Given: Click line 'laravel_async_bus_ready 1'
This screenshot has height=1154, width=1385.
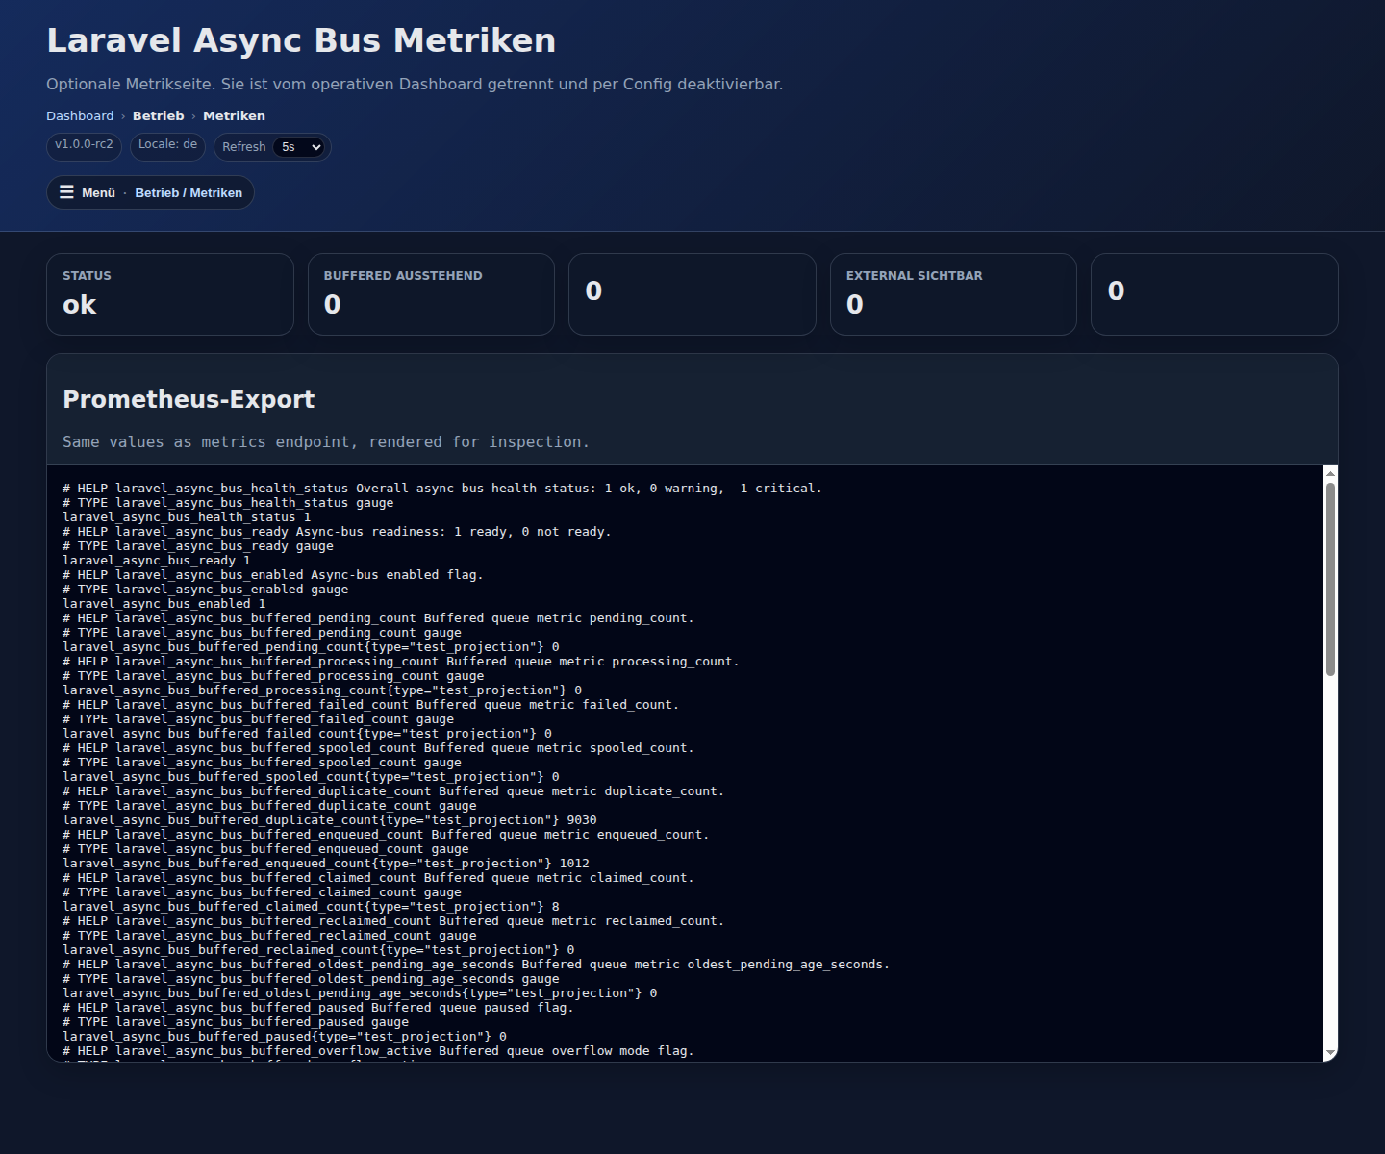Looking at the screenshot, I should click(157, 561).
